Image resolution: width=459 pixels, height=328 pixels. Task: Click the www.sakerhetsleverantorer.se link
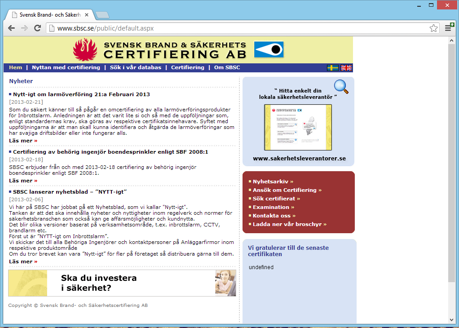pos(299,159)
